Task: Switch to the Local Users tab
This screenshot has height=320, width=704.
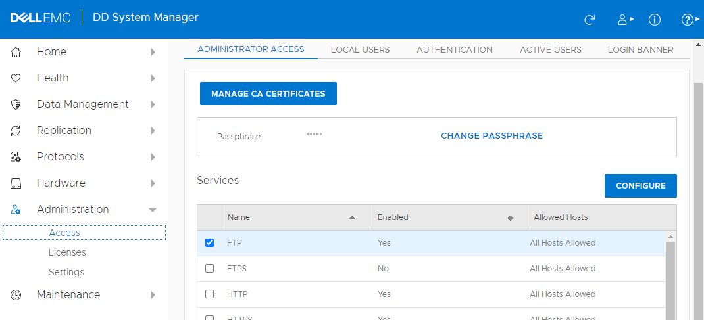Action: click(x=360, y=49)
